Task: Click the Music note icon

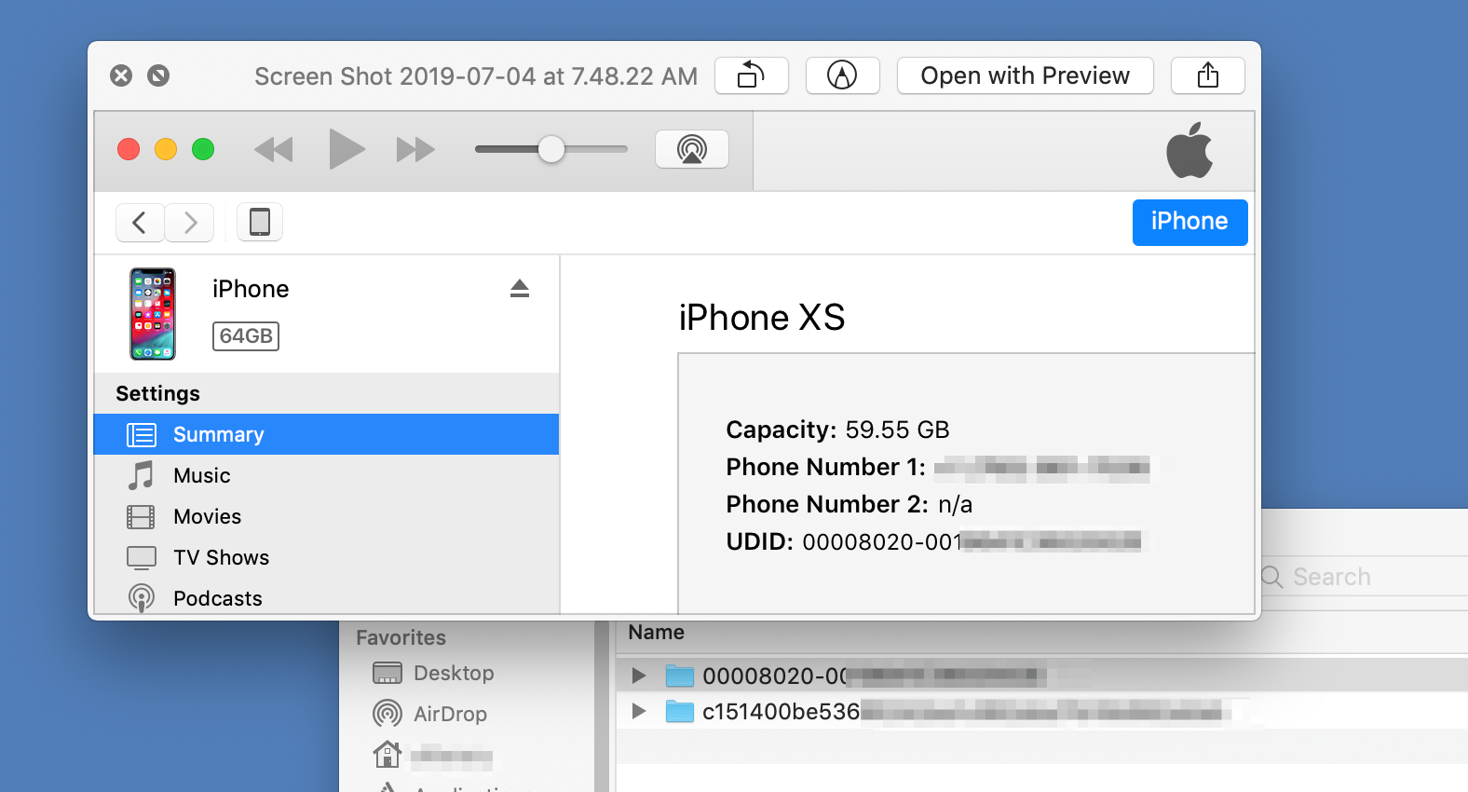Action: 142,475
